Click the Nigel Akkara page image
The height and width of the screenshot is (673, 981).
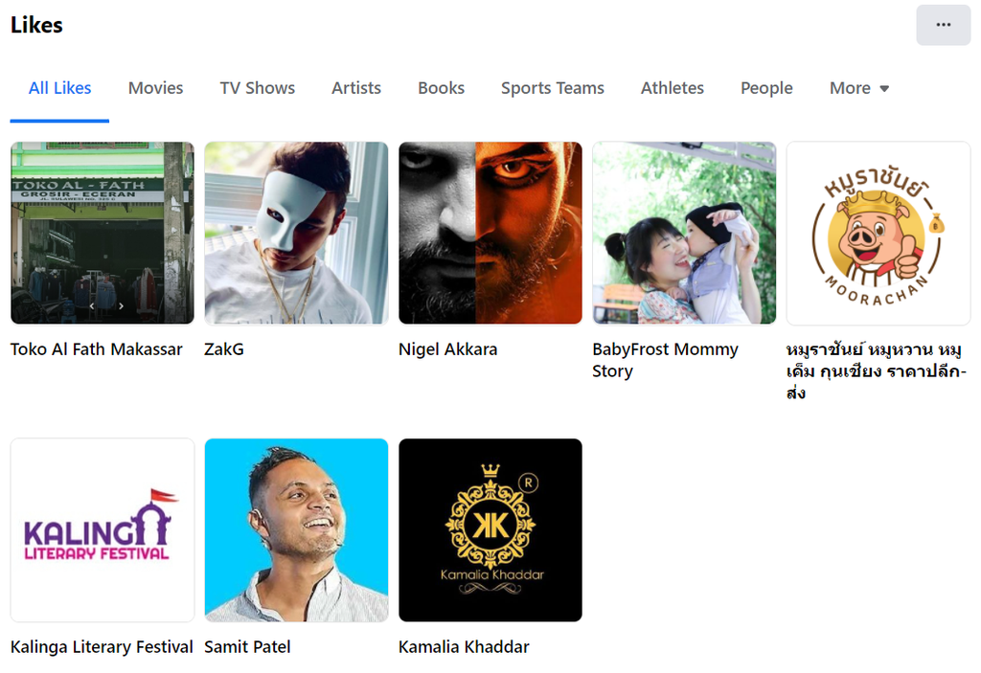490,233
